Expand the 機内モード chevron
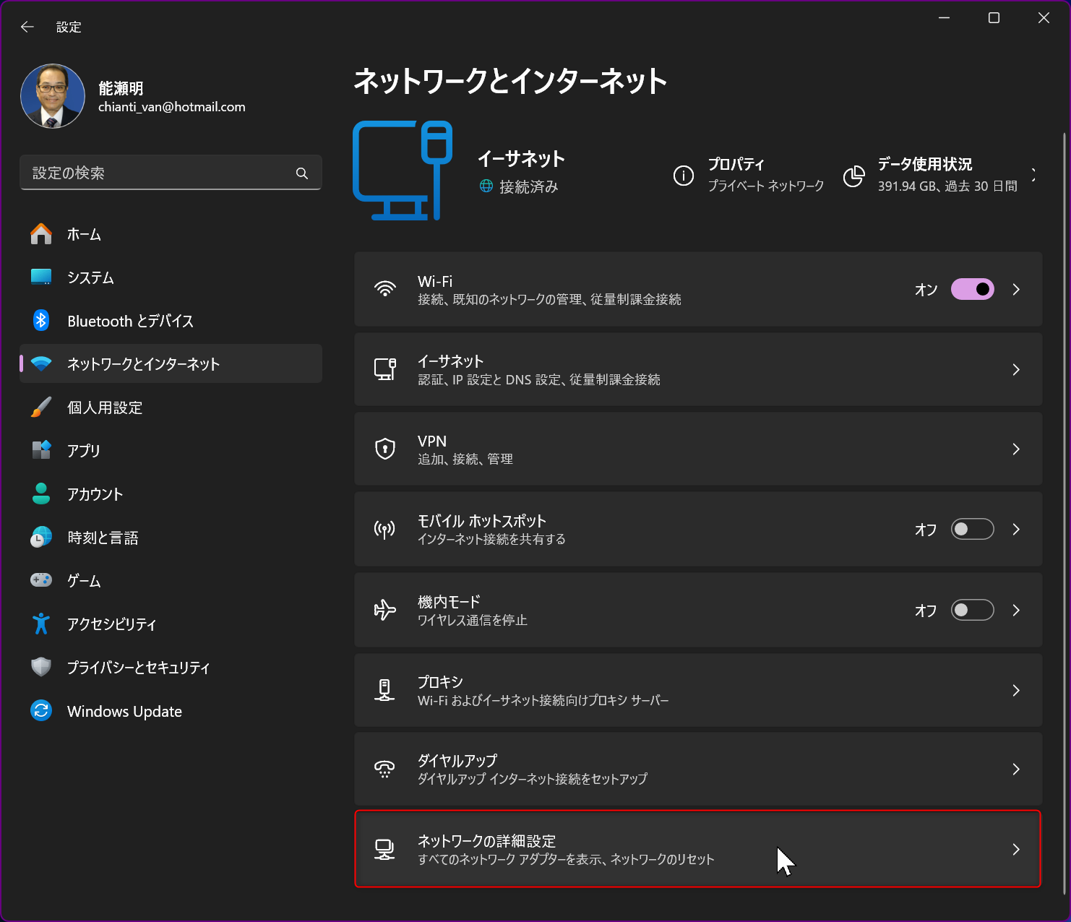Image resolution: width=1071 pixels, height=922 pixels. point(1016,610)
